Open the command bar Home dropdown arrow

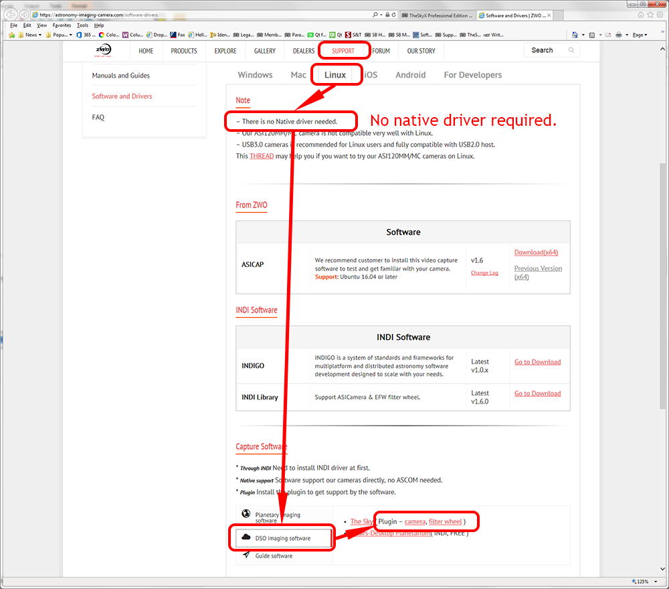tap(583, 35)
